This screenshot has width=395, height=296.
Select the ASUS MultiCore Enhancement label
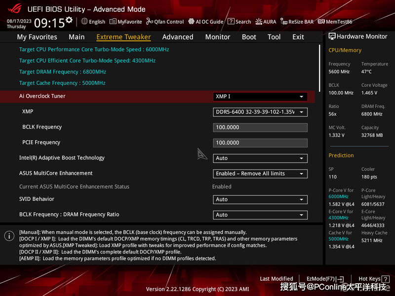(x=56, y=173)
